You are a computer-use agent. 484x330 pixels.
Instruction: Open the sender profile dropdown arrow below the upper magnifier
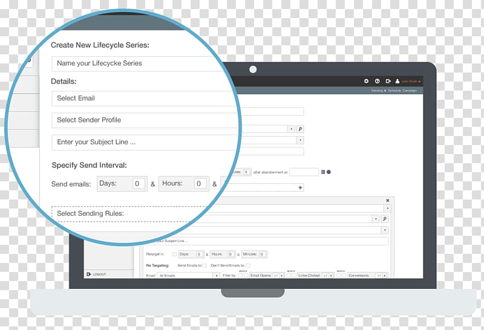pyautogui.click(x=300, y=140)
